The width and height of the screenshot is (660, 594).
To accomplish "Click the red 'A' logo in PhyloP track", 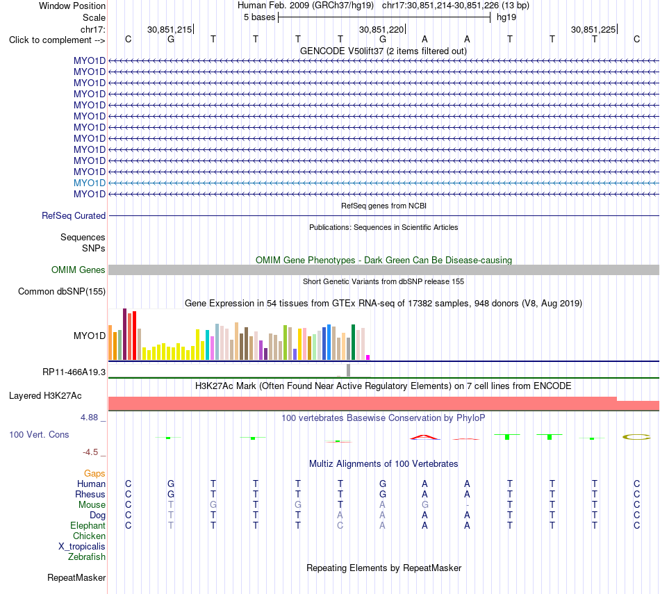I will pos(424,437).
